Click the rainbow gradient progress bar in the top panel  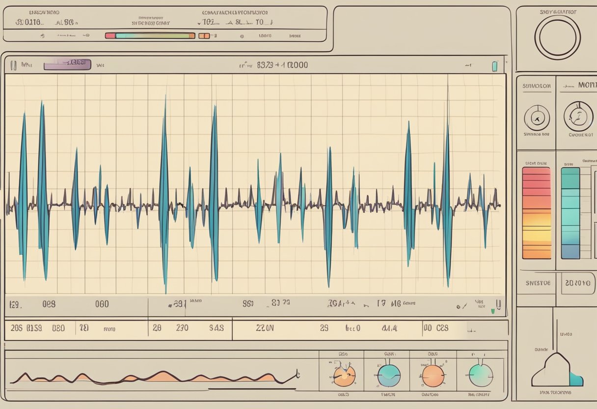pos(150,36)
